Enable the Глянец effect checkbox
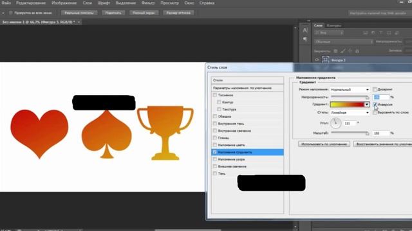Viewport: 412px width, 231px height. 215,137
